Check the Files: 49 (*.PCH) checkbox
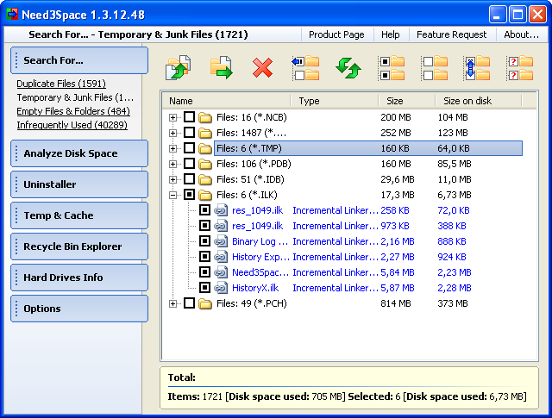The image size is (552, 418). pos(189,303)
